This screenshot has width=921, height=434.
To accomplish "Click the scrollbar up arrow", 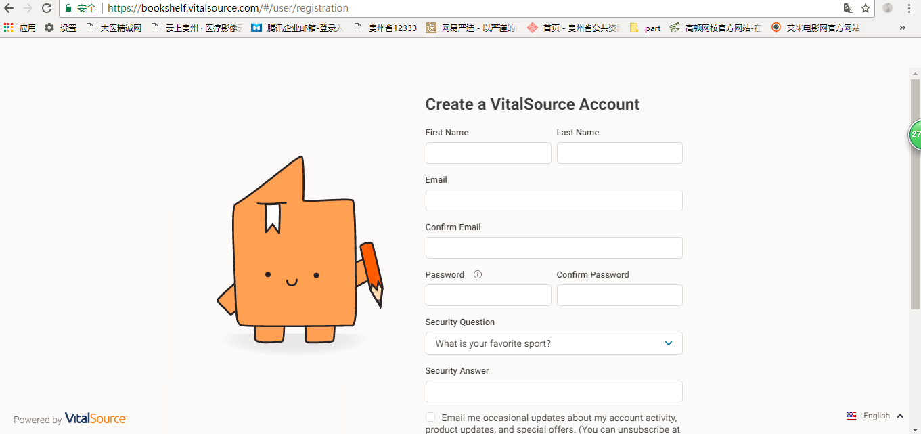I will (x=915, y=73).
